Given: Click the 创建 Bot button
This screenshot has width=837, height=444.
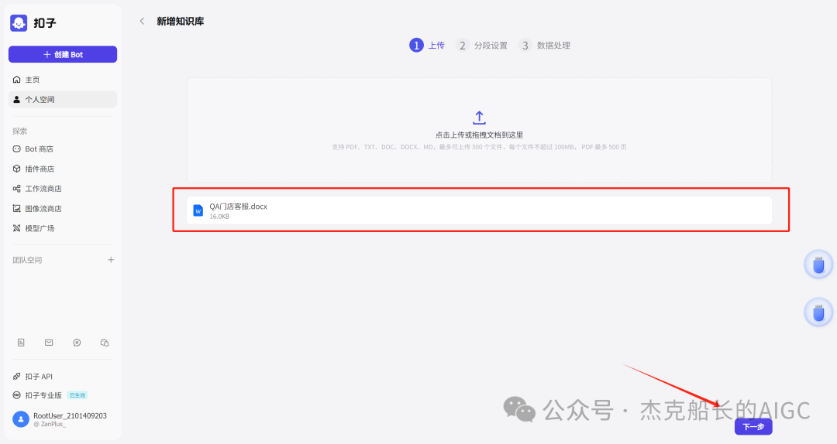Looking at the screenshot, I should (x=63, y=54).
